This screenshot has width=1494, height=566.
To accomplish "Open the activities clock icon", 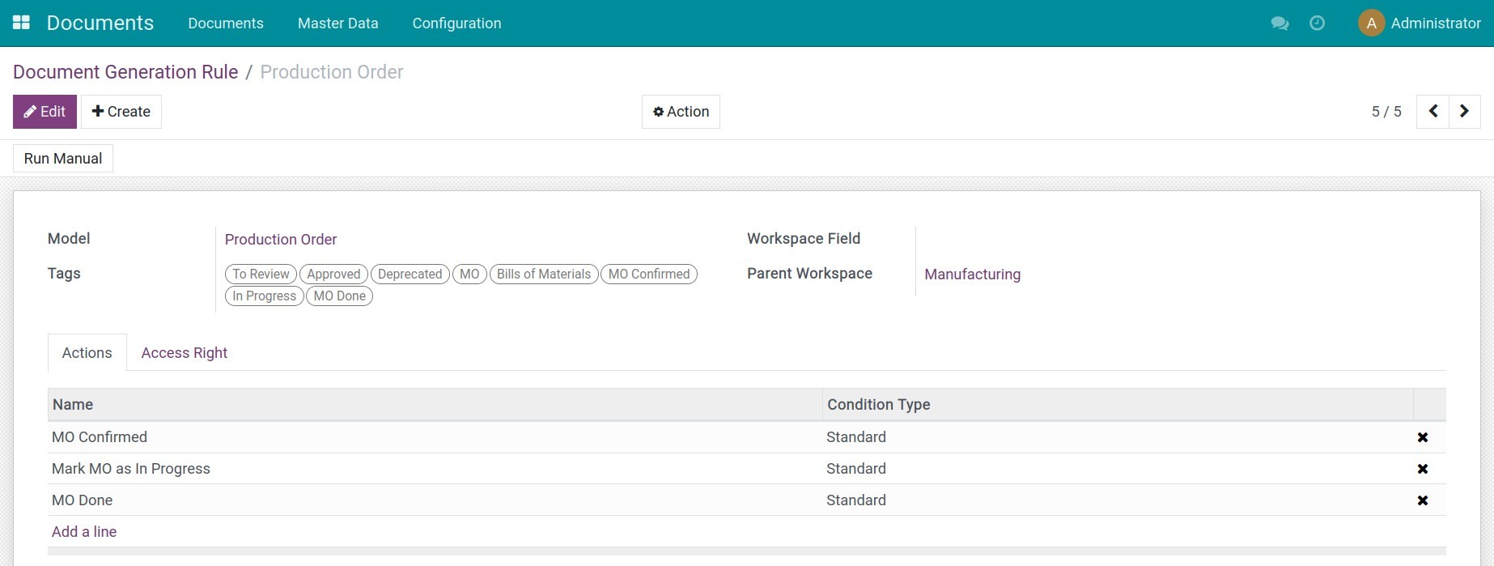I will [1317, 23].
